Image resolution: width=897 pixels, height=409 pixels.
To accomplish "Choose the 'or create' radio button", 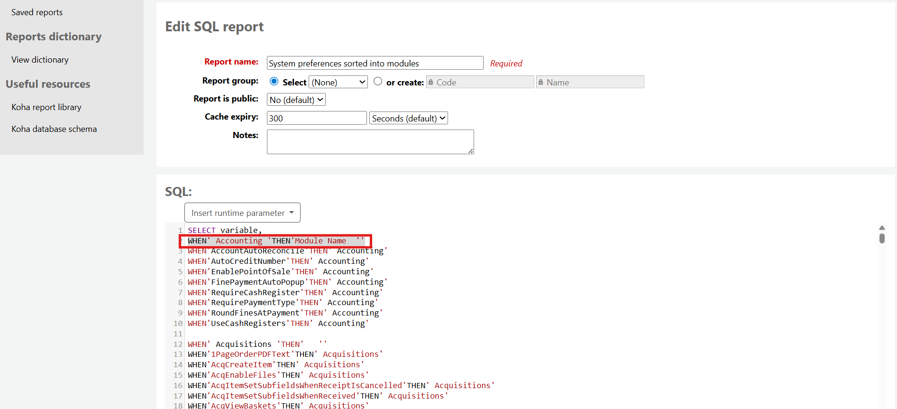I will (377, 81).
